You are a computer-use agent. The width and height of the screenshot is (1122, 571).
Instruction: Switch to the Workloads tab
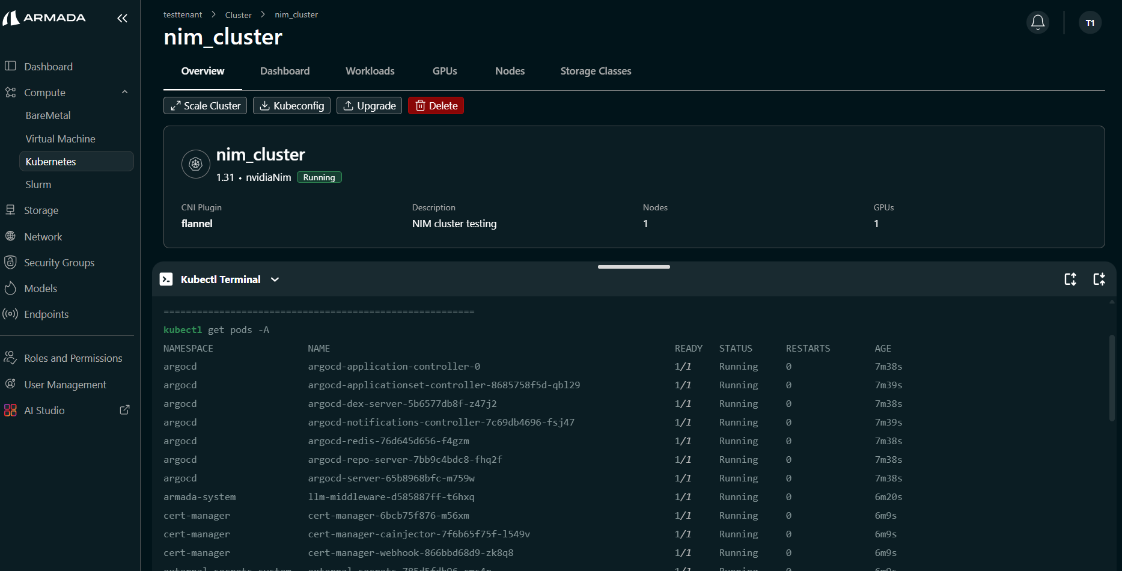[370, 71]
